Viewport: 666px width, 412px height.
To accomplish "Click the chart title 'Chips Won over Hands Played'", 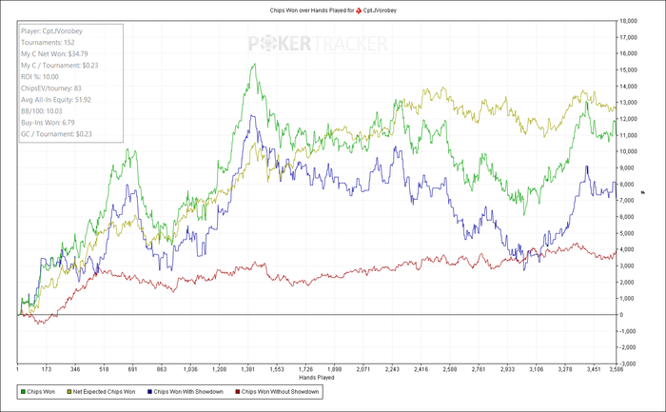I will 308,10.
